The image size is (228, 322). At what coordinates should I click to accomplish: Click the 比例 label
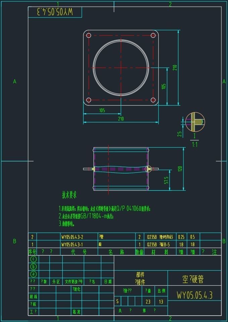coord(161,291)
